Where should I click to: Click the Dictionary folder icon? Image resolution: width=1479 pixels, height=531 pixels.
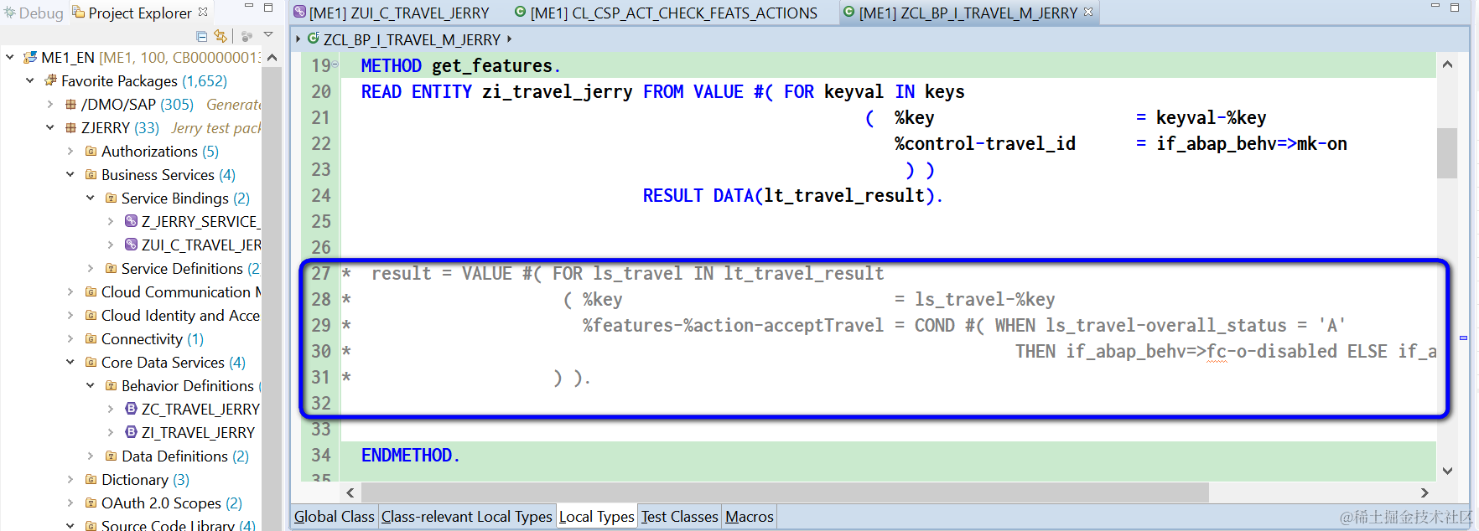[91, 480]
